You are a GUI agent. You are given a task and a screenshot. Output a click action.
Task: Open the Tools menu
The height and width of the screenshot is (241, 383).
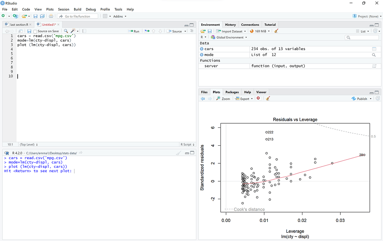tap(118, 9)
